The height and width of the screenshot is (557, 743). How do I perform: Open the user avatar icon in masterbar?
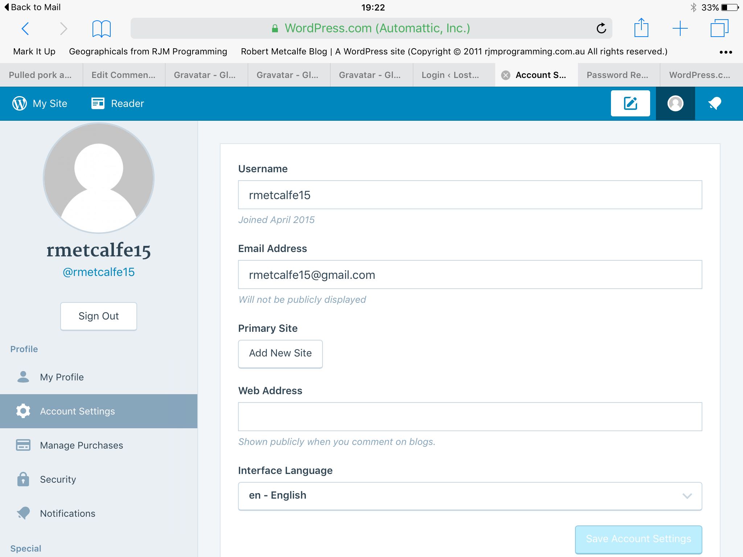[675, 103]
